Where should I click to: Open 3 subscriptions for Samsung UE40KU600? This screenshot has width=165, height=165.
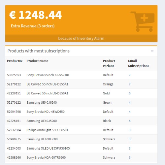[130, 139]
